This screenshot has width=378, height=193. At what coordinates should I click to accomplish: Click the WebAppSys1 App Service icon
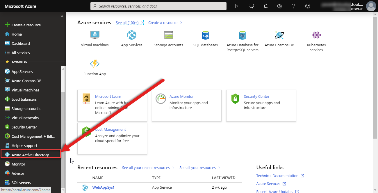tap(85, 188)
